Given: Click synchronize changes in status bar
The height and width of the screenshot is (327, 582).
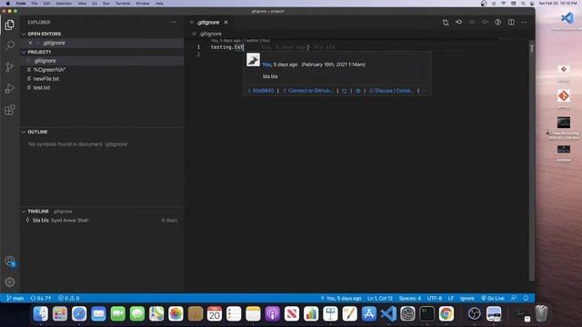Looking at the screenshot, I should coord(40,298).
